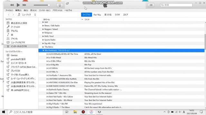This screenshot has height=115, width=206.
Task: Open the 曲 menu
Action: pyautogui.click(x=26, y=10)
